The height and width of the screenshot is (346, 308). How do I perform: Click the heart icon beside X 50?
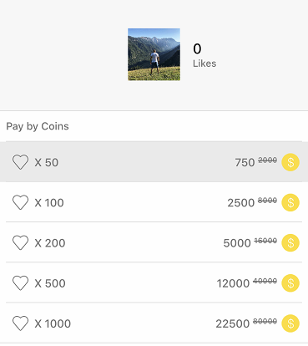[20, 162]
